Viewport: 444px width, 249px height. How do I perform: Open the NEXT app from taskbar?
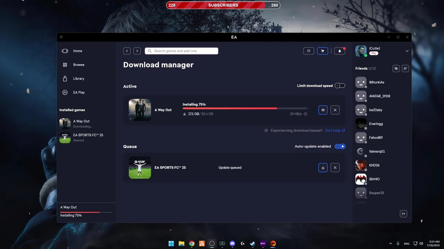point(263,243)
